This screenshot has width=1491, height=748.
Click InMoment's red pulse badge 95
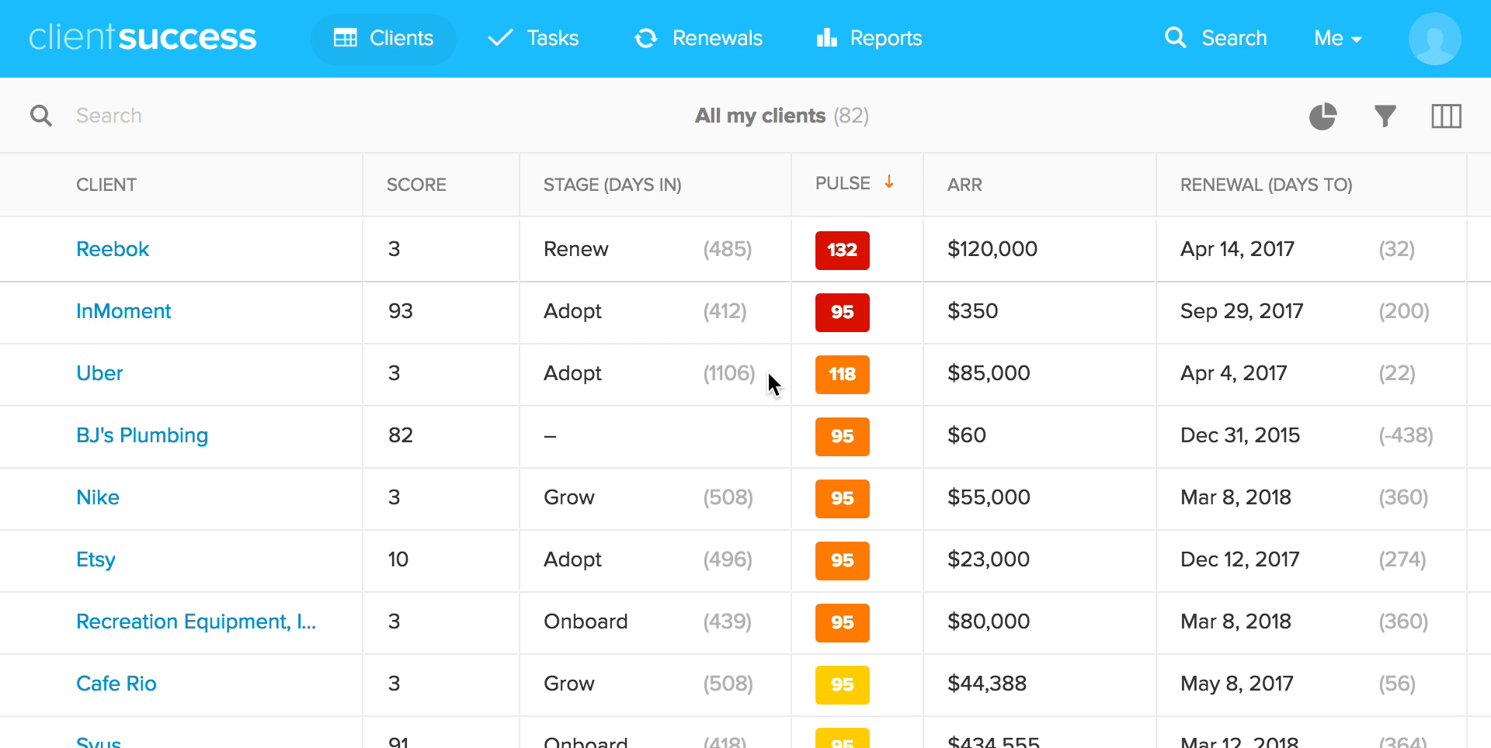[843, 312]
